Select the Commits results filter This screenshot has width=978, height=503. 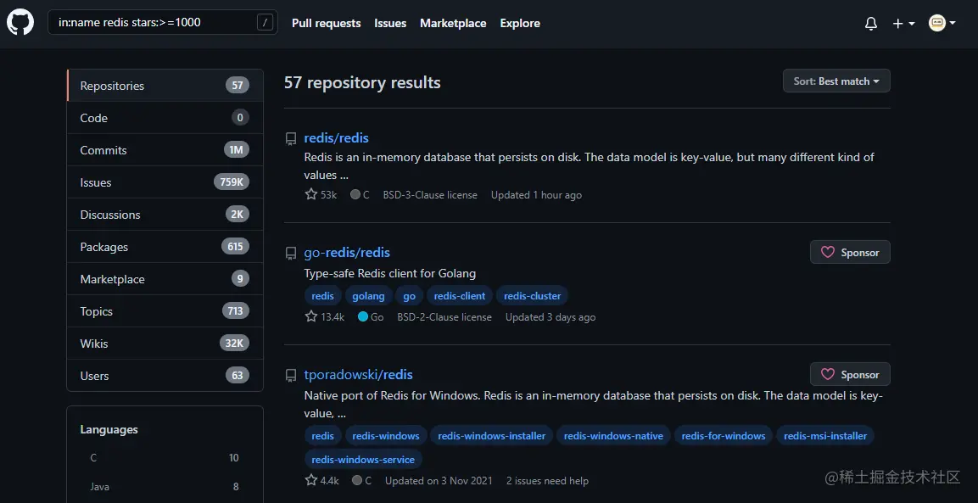point(165,150)
